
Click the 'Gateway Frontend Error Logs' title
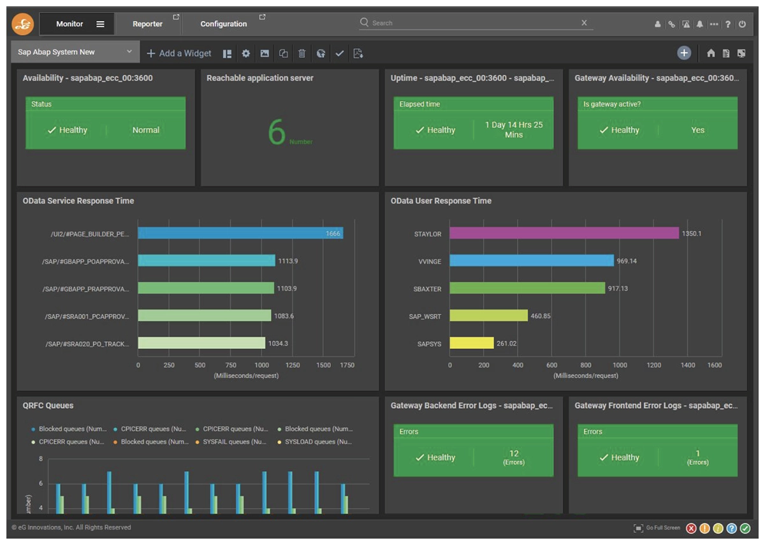coord(657,406)
